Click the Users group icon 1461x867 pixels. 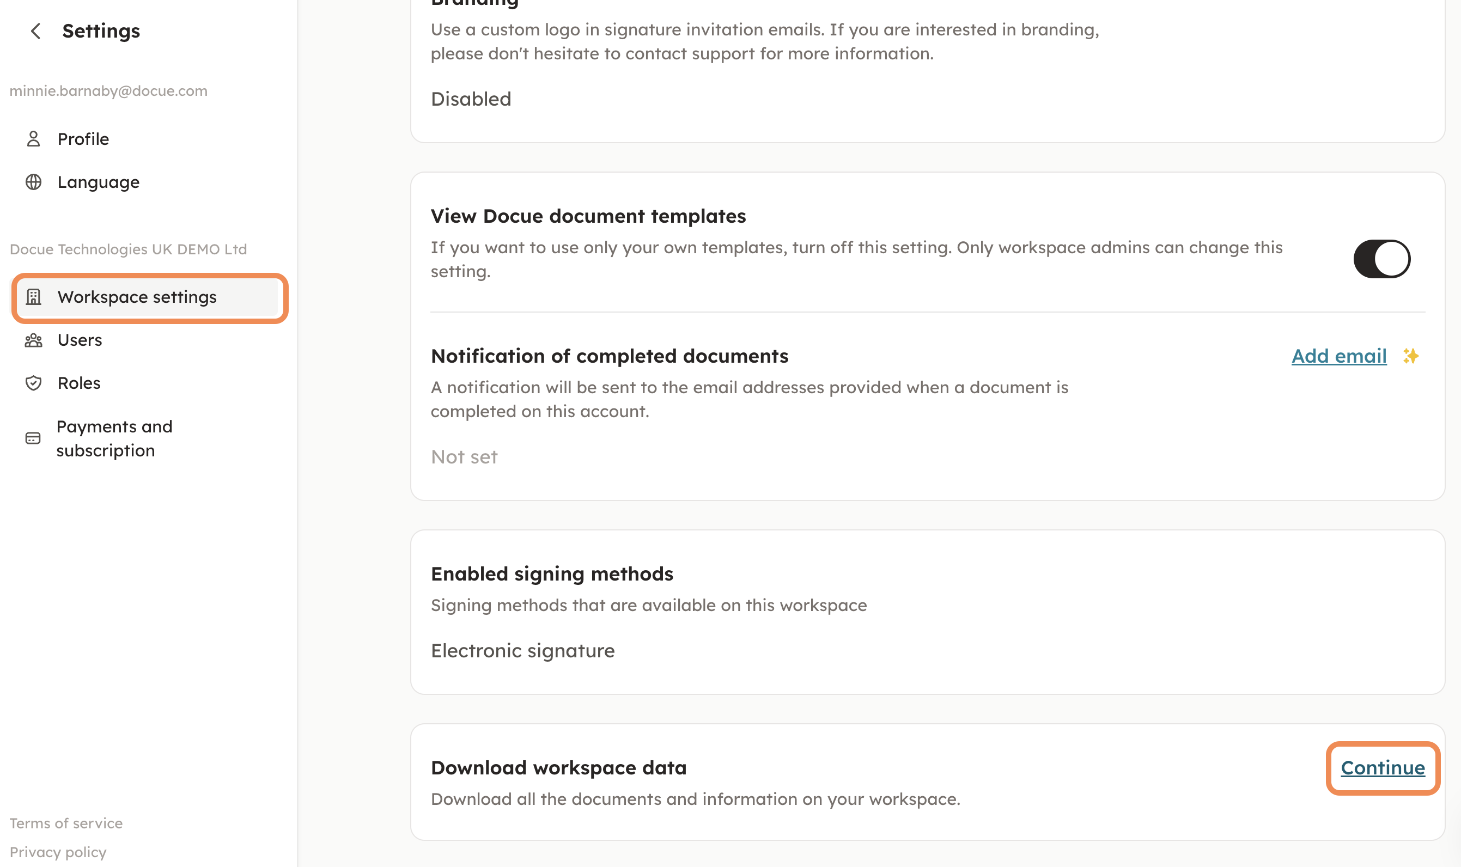pos(33,340)
